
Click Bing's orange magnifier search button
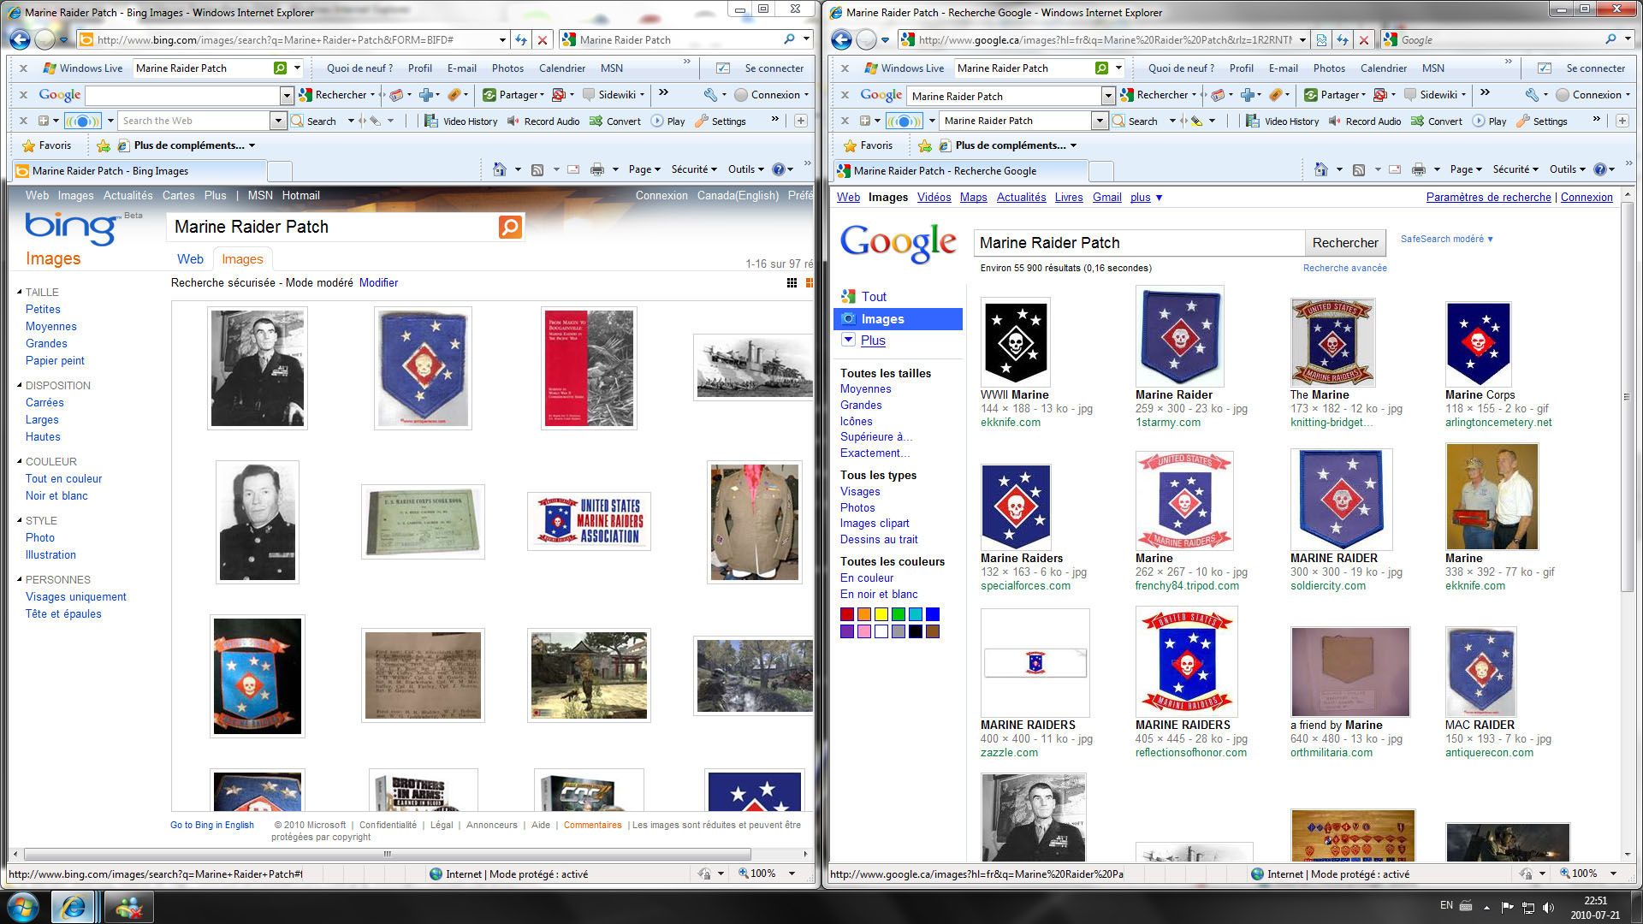click(x=510, y=227)
